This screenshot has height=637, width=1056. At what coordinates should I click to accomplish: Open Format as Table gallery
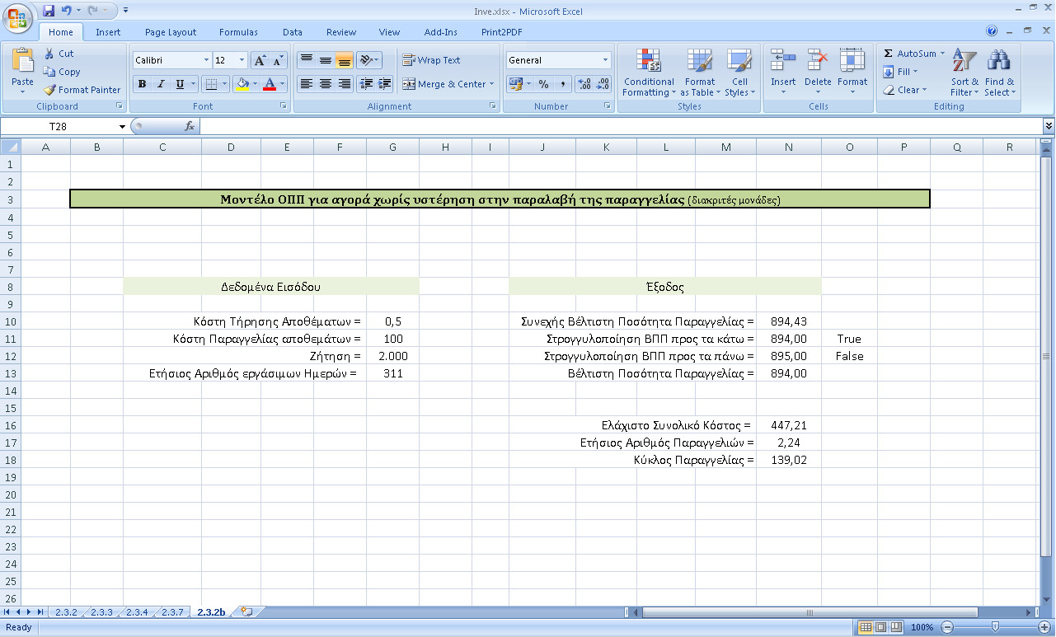click(x=699, y=73)
